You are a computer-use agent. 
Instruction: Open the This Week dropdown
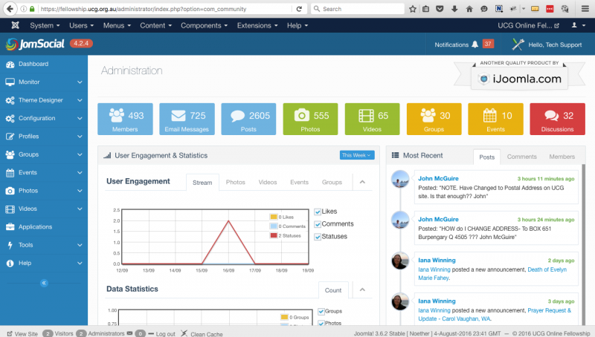[356, 155]
